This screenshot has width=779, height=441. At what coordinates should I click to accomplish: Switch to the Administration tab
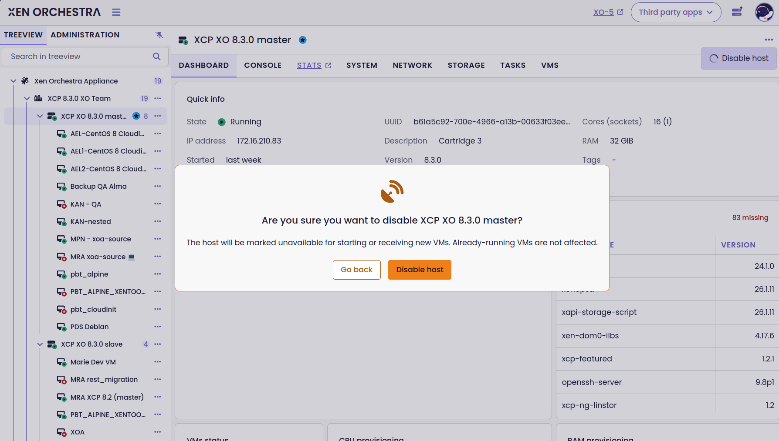(85, 35)
